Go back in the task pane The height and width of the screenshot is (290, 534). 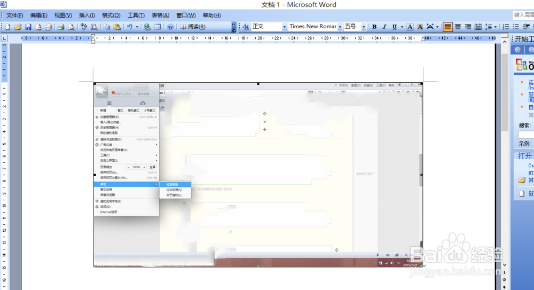click(x=517, y=50)
